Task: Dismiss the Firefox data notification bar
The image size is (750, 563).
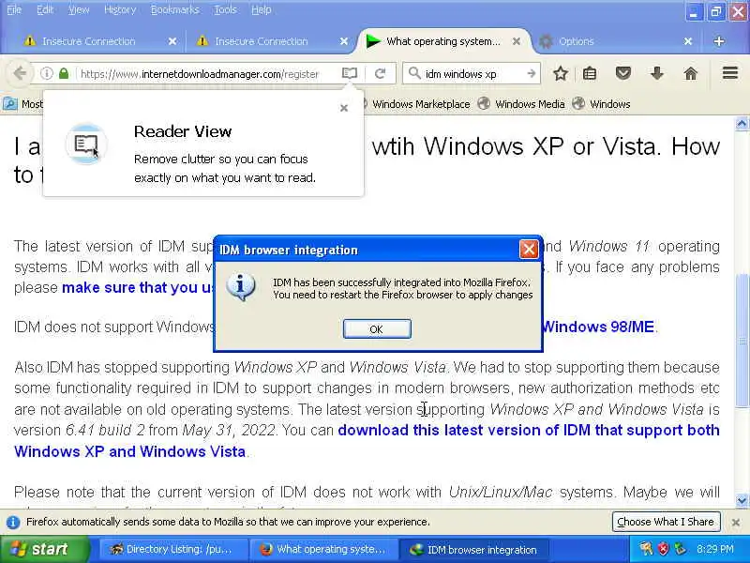Action: (736, 523)
